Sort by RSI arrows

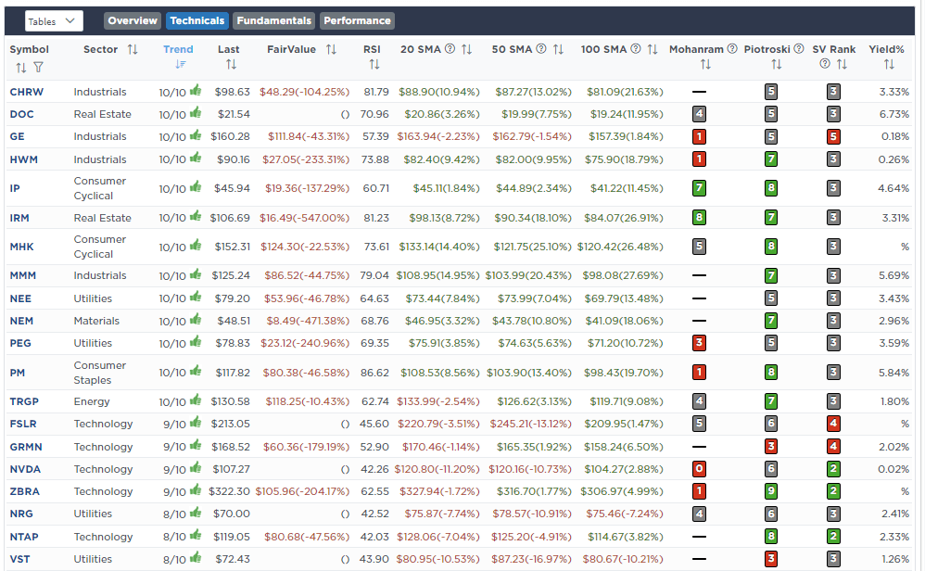tap(374, 64)
